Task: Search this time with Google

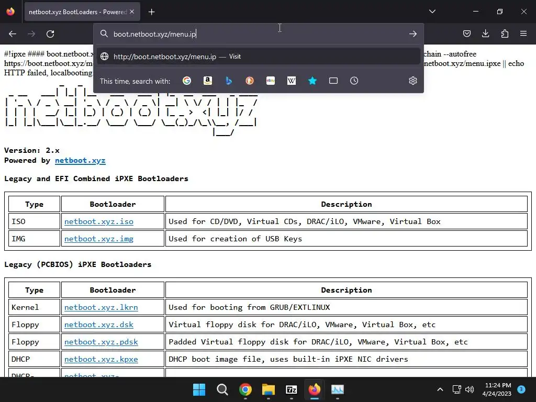Action: pyautogui.click(x=187, y=81)
